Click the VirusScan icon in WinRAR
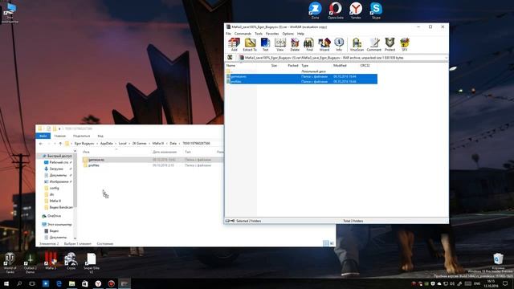 pos(357,44)
